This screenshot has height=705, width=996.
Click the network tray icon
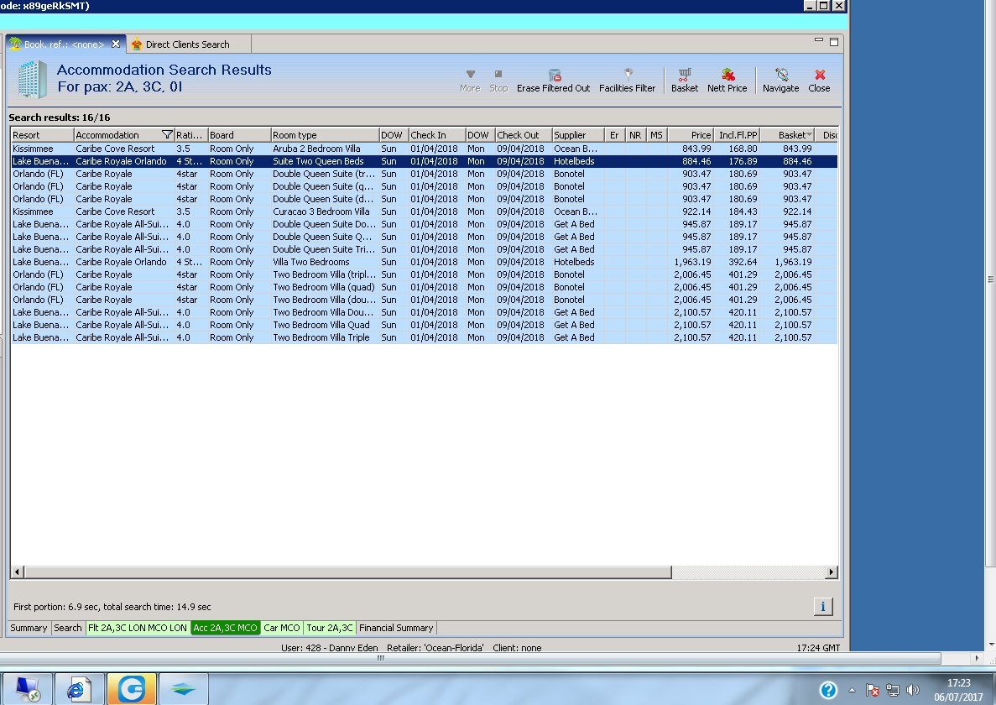tap(893, 690)
